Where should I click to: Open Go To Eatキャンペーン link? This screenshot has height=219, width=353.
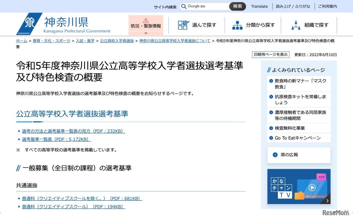[x=299, y=138]
